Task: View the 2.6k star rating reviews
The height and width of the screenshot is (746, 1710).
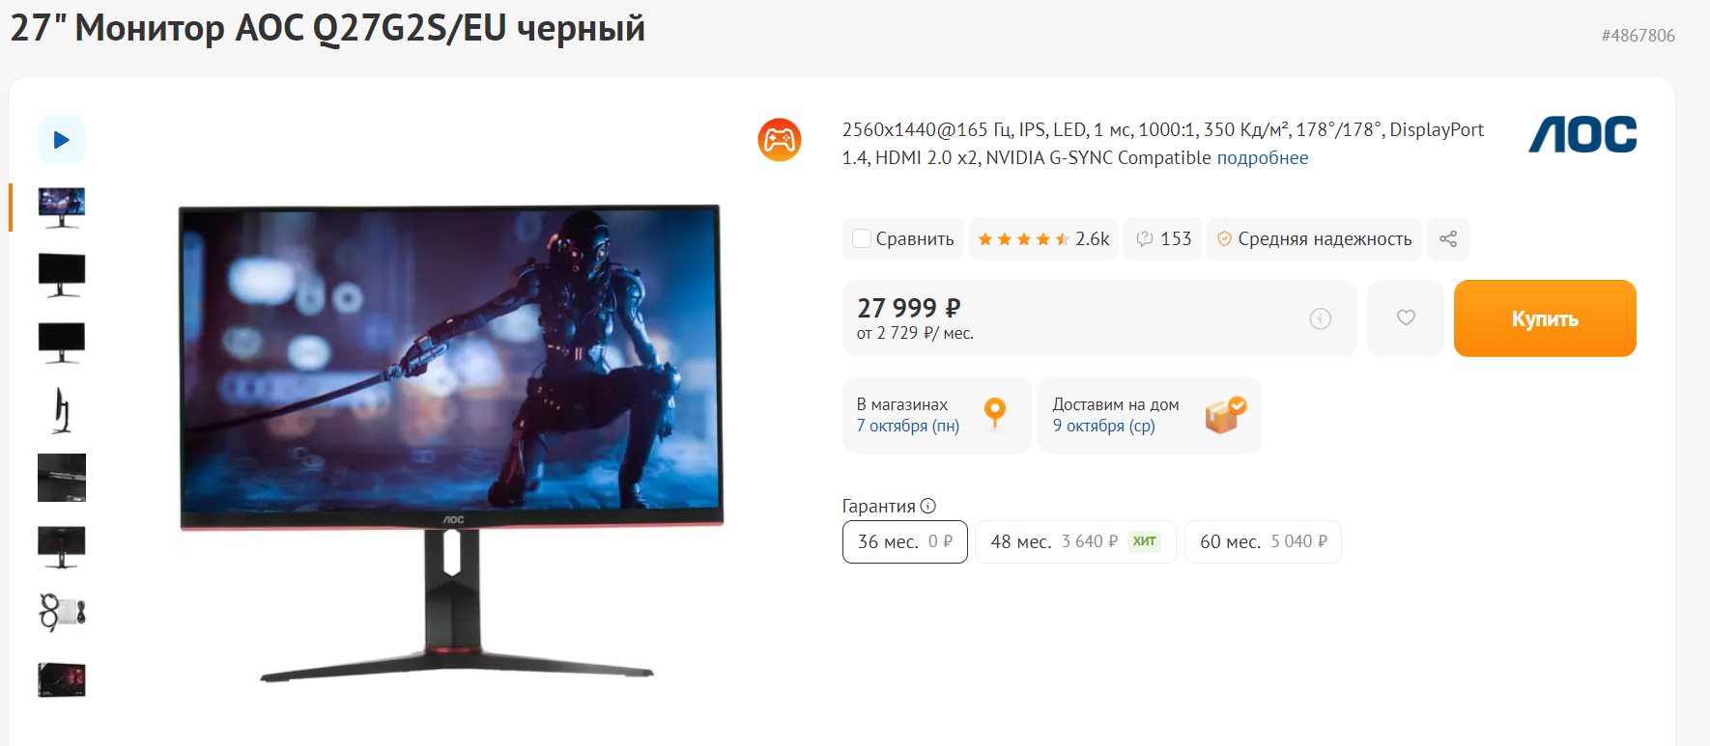Action: pos(1043,238)
